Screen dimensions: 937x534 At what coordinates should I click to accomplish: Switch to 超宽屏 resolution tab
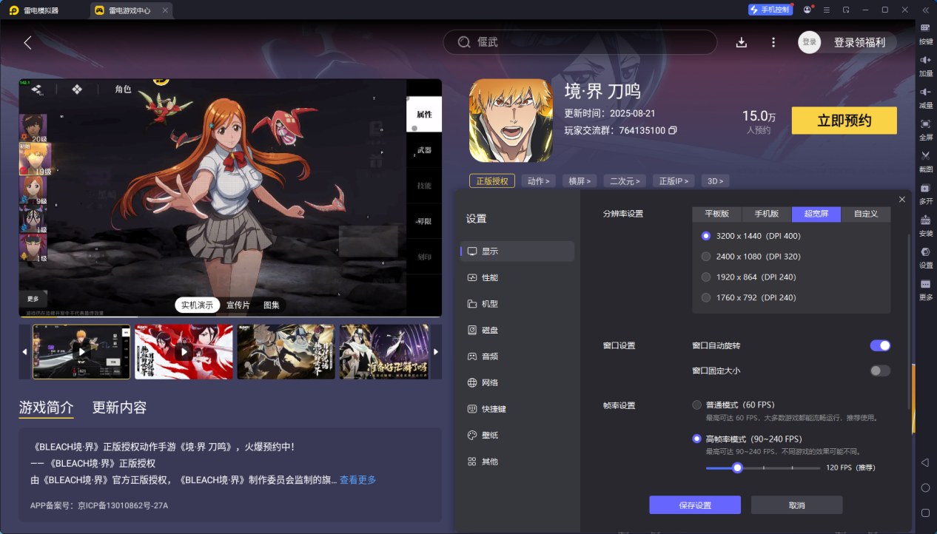[816, 214]
